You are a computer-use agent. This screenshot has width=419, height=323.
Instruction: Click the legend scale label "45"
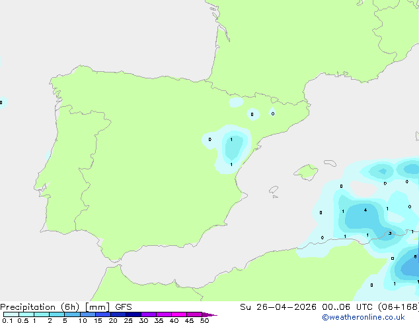point(189,320)
